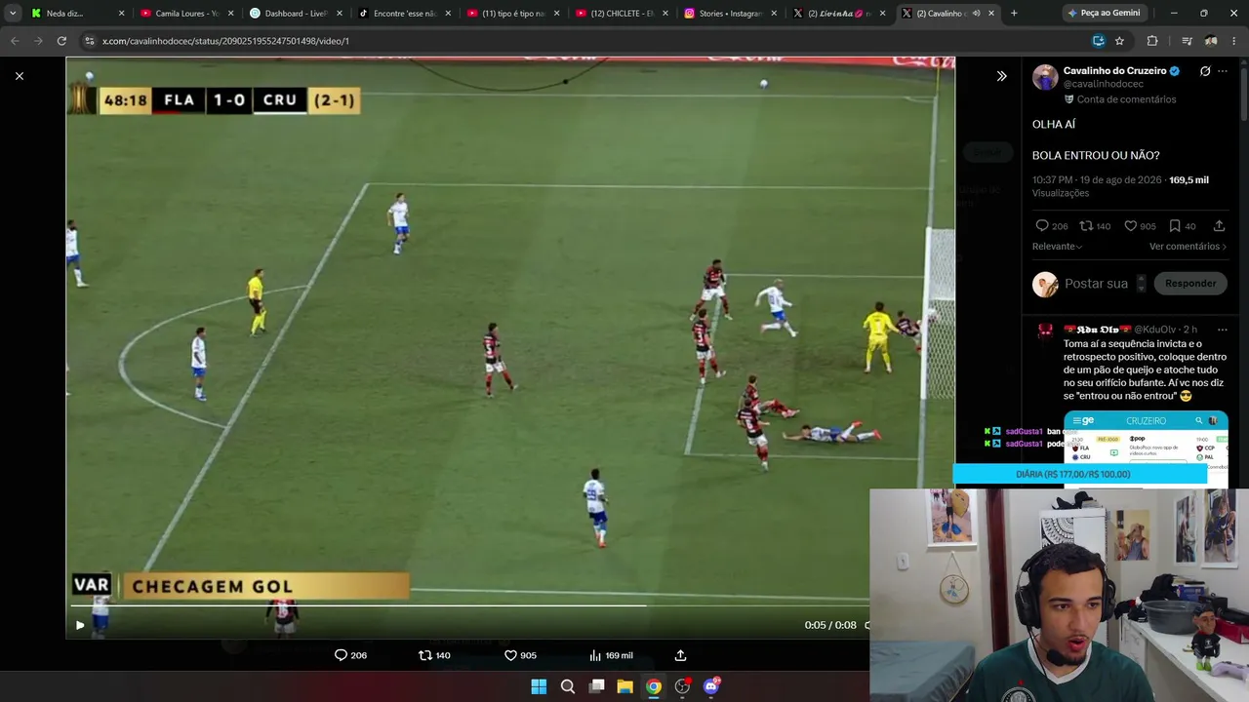Open the Chrome profile avatar
The image size is (1249, 702).
pyautogui.click(x=1211, y=41)
